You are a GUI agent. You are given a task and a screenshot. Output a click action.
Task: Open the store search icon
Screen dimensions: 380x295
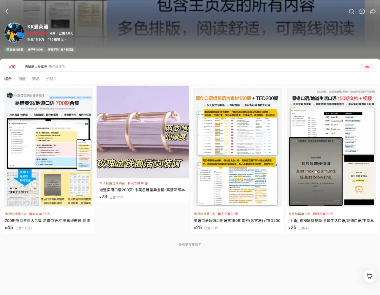(351, 11)
